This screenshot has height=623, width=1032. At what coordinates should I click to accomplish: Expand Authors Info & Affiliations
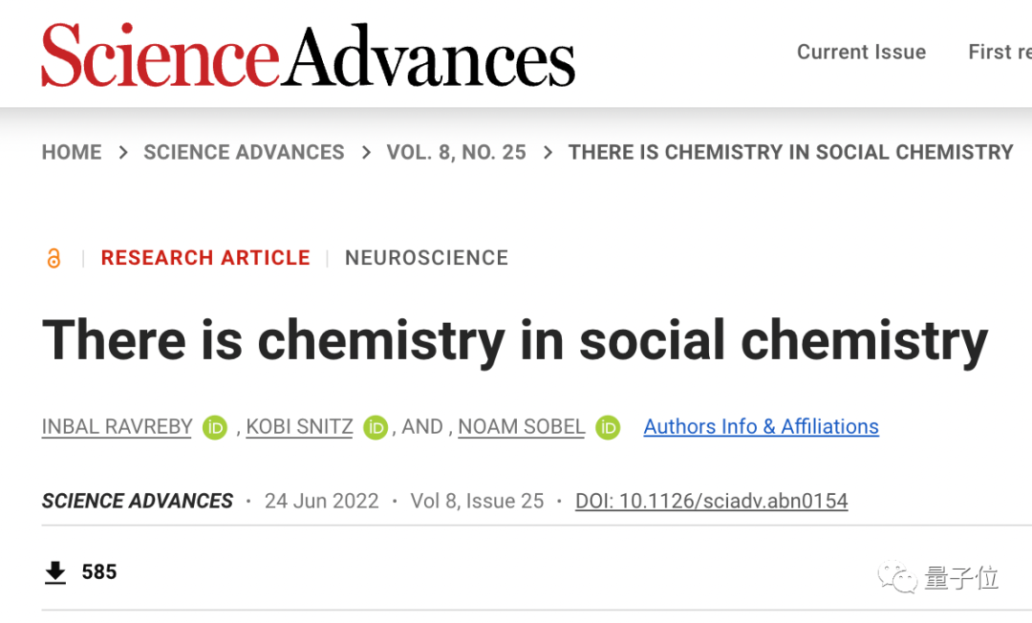[x=761, y=427]
